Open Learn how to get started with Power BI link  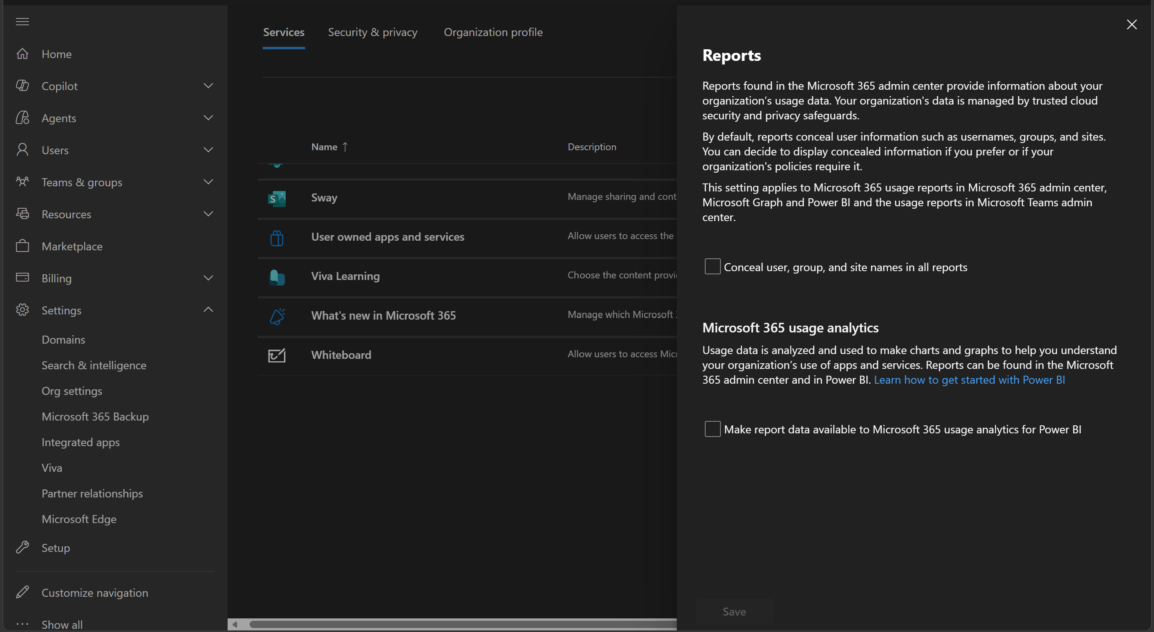[969, 379]
